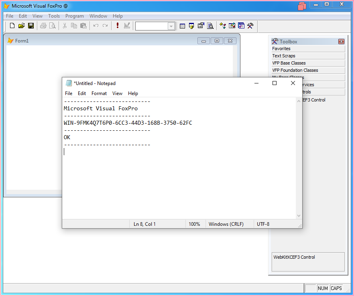Open the FoxPro View menu
This screenshot has width=354, height=296.
[x=37, y=16]
